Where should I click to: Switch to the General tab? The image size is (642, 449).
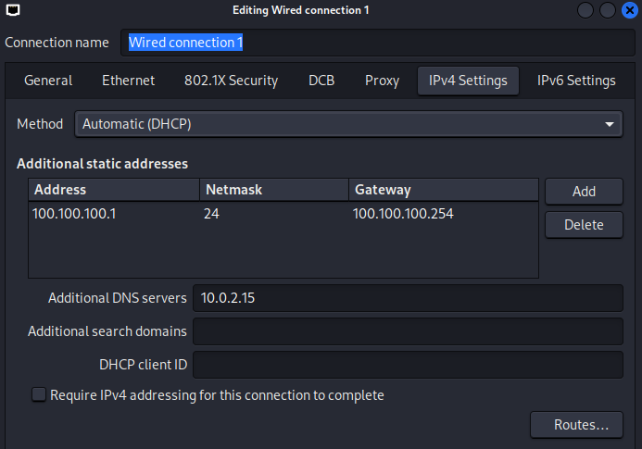[x=48, y=81]
